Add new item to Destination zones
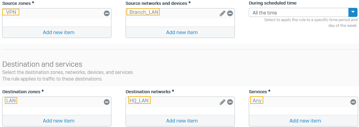This screenshot has height=127, width=359. (x=59, y=121)
